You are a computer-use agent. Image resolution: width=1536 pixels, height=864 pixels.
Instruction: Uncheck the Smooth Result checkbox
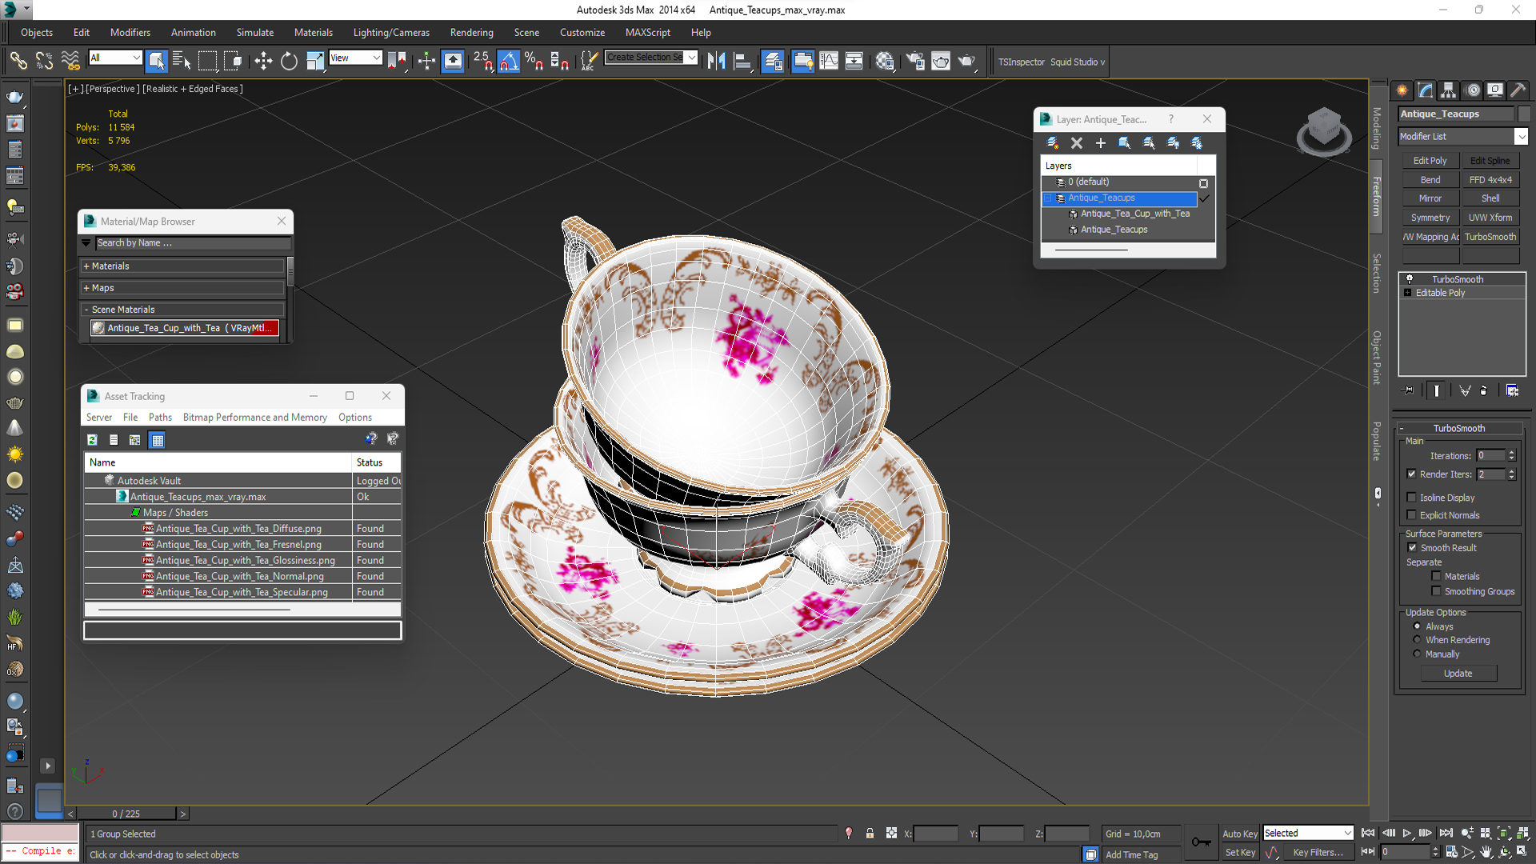click(x=1412, y=547)
